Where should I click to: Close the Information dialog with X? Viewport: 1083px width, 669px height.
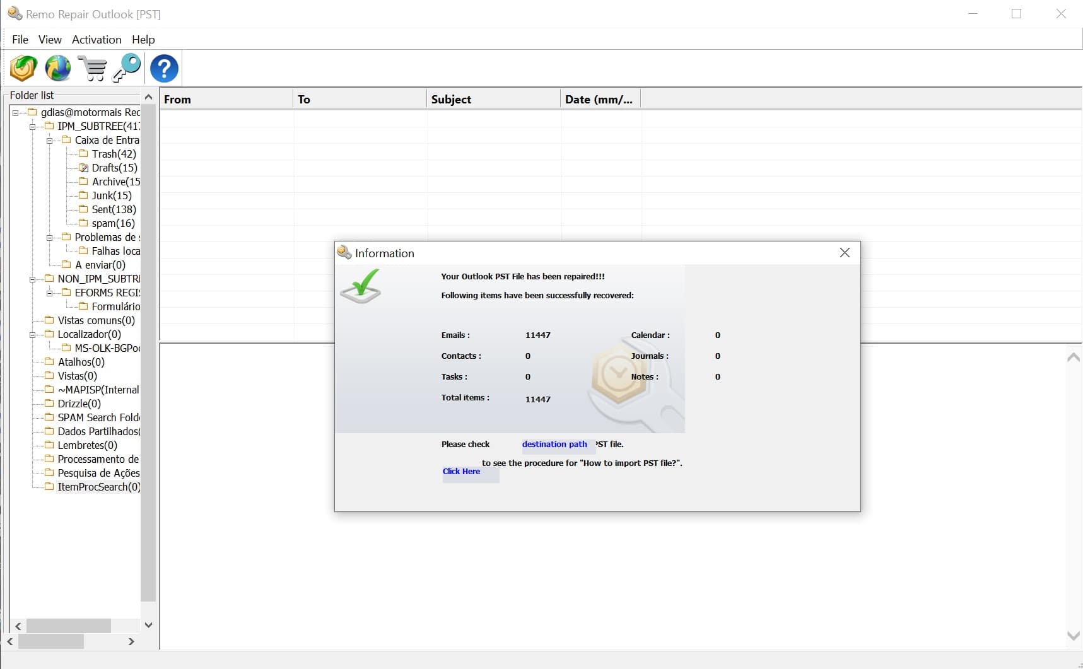(845, 253)
